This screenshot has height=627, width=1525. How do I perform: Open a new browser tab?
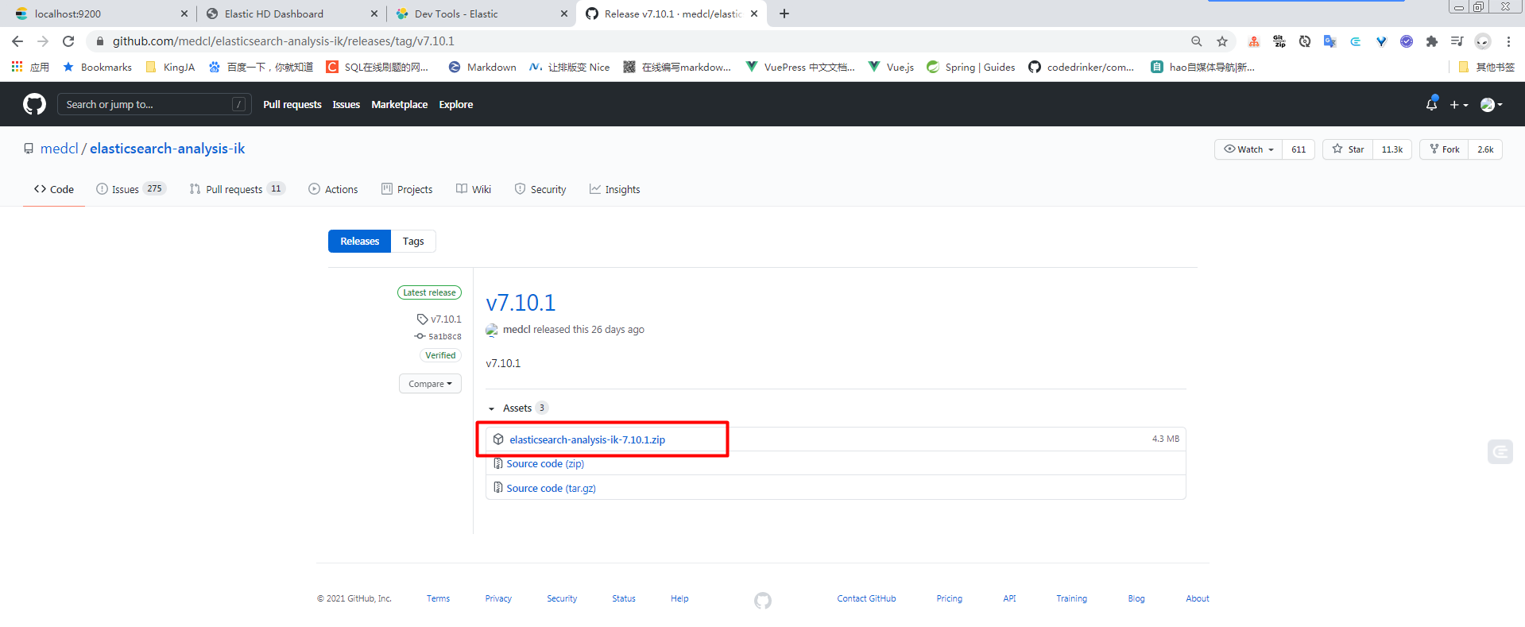(x=784, y=14)
